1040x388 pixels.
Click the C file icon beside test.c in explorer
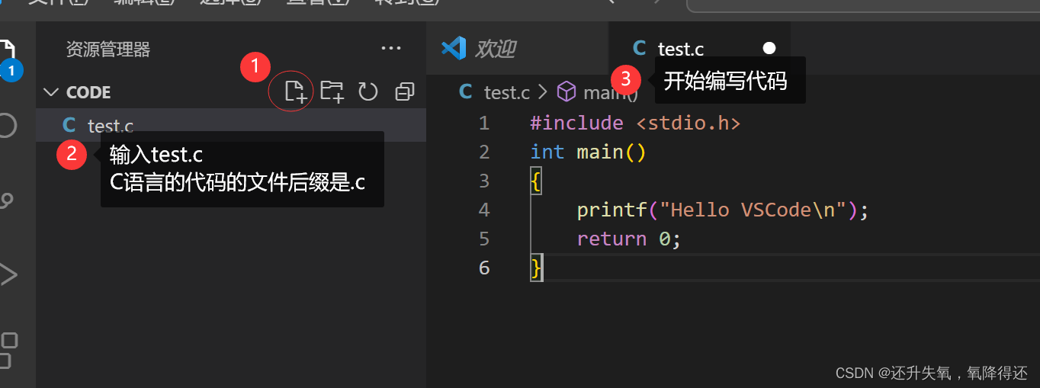click(x=69, y=125)
